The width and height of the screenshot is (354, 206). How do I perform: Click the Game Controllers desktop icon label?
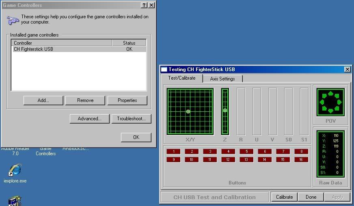(45, 151)
